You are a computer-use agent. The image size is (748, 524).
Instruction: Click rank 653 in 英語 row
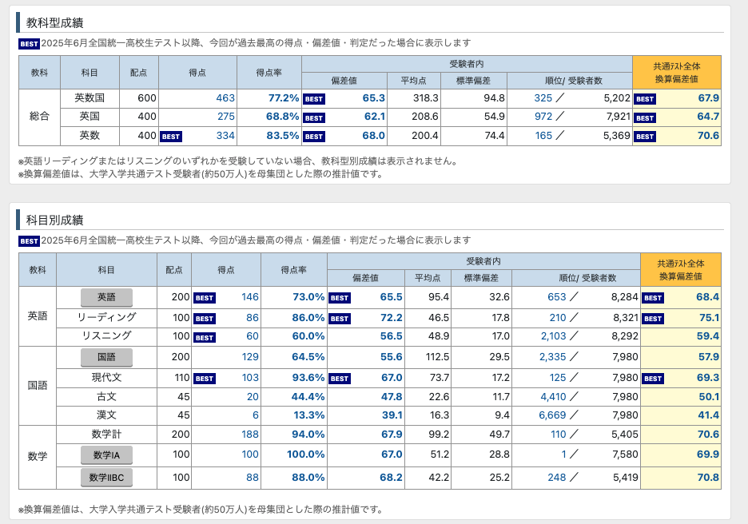click(x=557, y=297)
